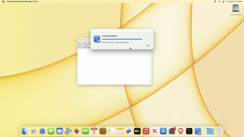Screen dimensions: 244x137
Task: Launch Notes from the Dock
Action: (x=120, y=131)
